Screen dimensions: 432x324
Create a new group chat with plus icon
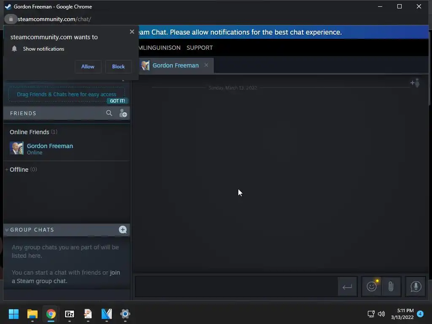[x=123, y=229]
